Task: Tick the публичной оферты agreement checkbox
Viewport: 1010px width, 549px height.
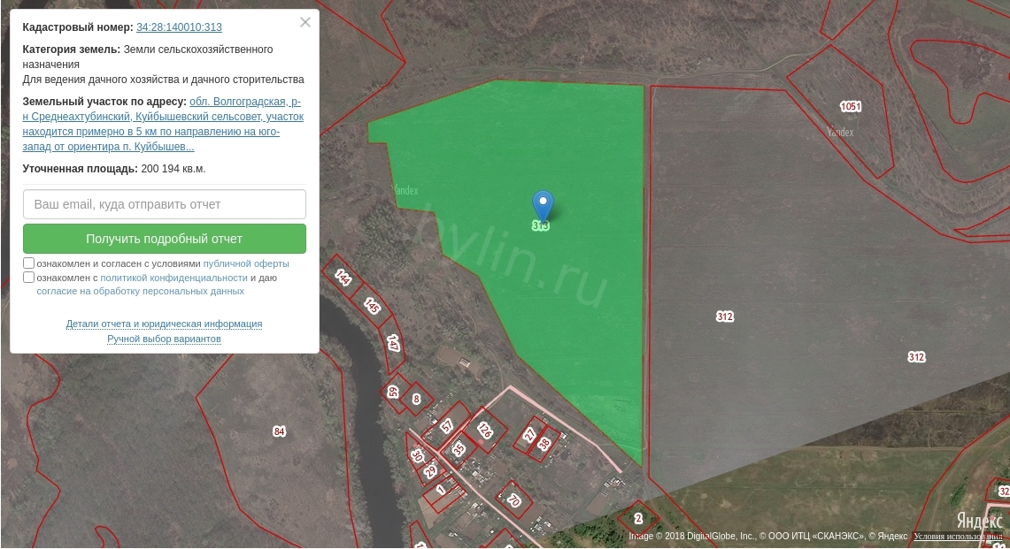Action: (29, 263)
